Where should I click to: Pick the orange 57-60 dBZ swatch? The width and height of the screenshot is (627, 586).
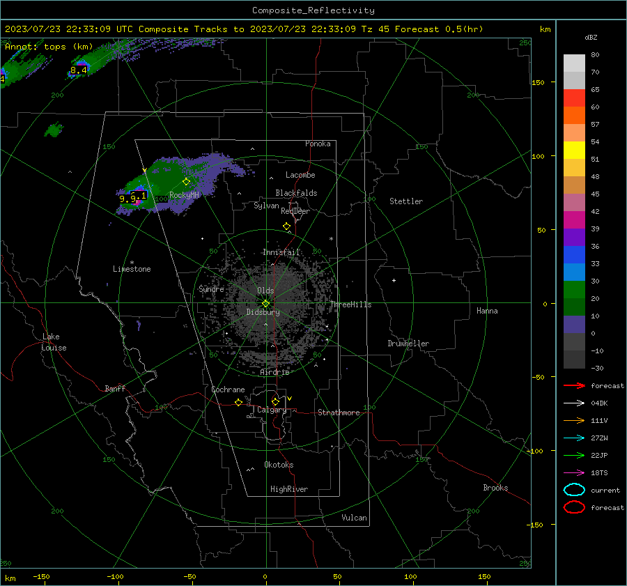pyautogui.click(x=574, y=116)
